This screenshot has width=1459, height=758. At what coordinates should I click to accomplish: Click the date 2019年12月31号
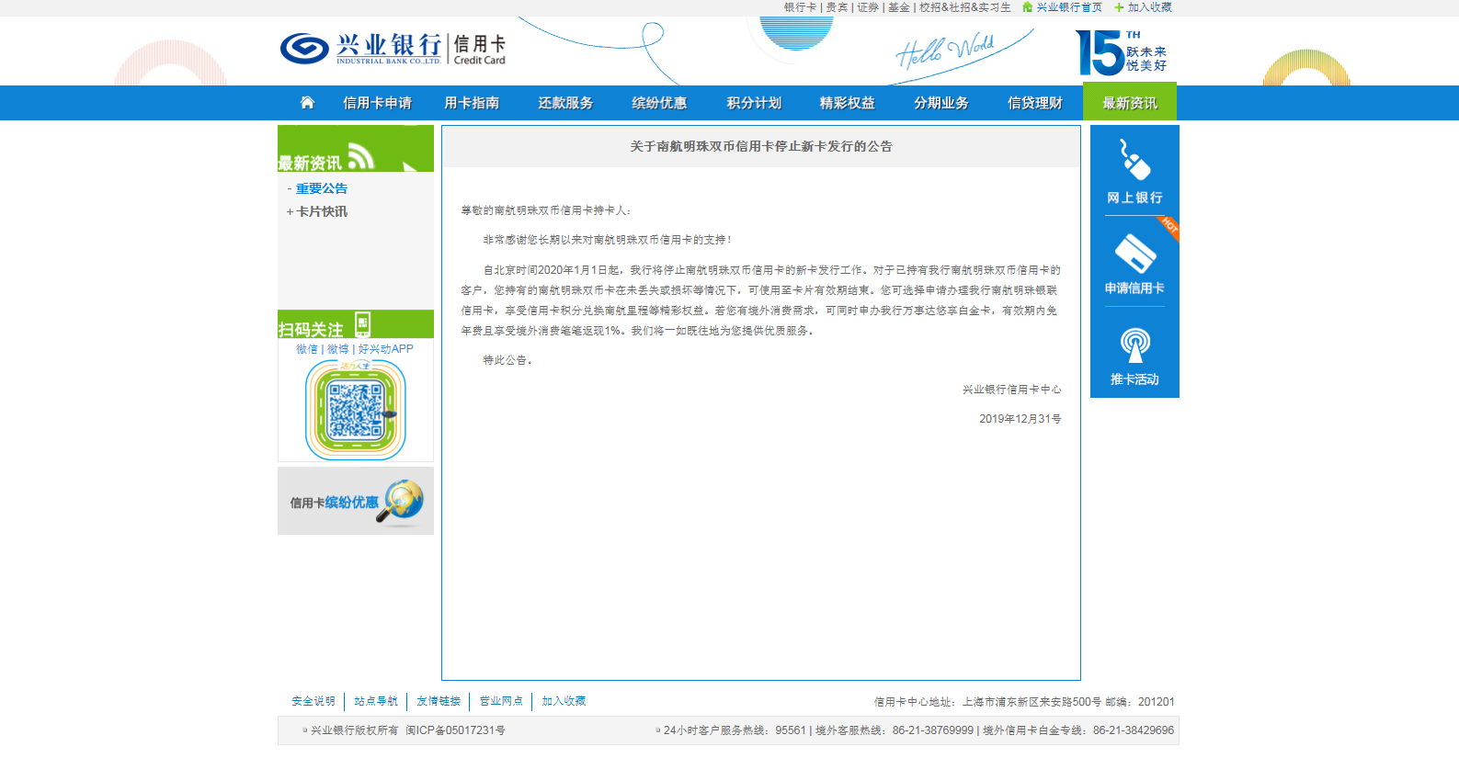(1020, 419)
